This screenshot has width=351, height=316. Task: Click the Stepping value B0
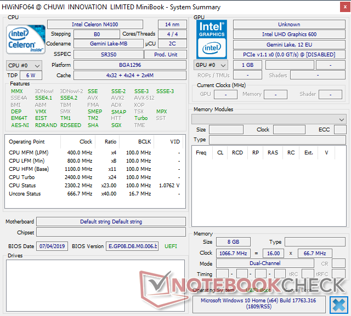(97, 34)
